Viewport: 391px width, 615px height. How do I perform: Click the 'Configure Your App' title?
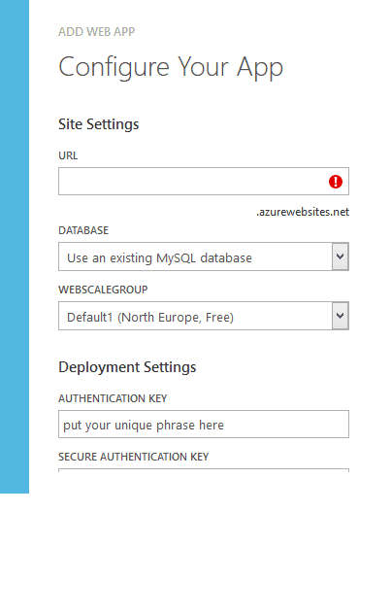click(171, 67)
